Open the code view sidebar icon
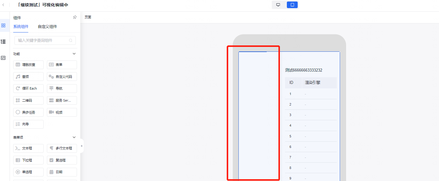The width and height of the screenshot is (439, 181). [4, 58]
